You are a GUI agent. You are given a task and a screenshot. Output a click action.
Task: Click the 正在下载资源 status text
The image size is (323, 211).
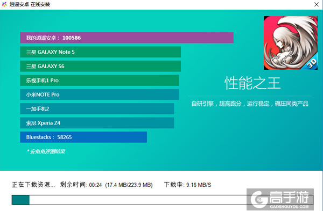coord(33,185)
